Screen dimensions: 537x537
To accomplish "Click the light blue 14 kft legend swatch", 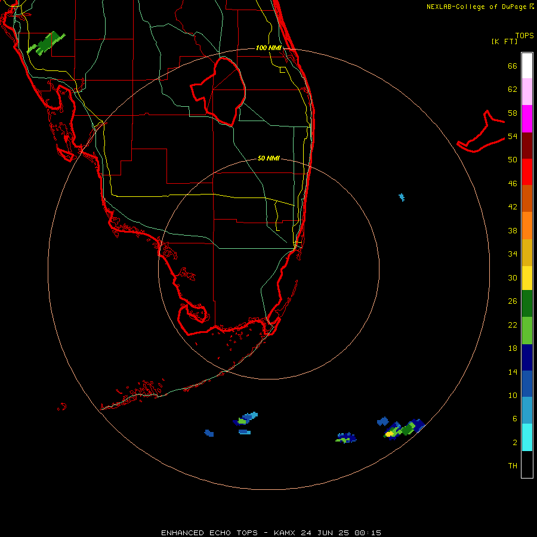I will tap(527, 410).
